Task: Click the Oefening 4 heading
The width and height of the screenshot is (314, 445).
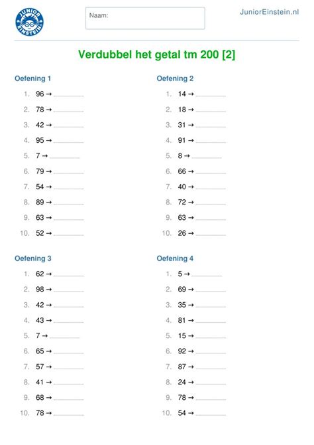Action: coord(175,258)
